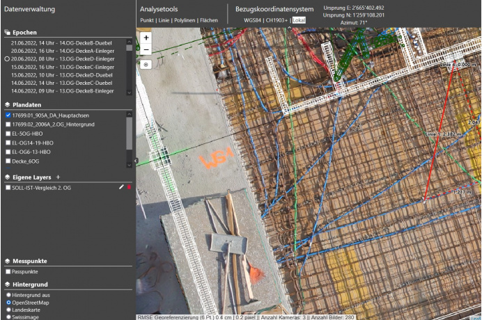Choose the Landeskarte background radio button

(8, 310)
